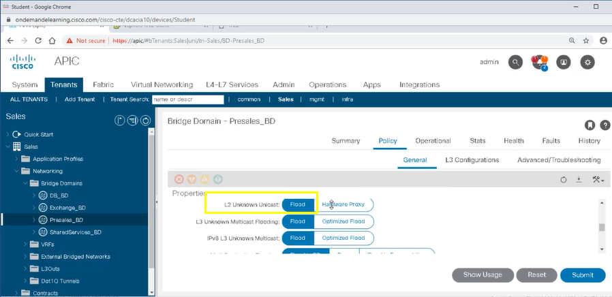
Task: Click the Not secure warning indicator
Action: tap(86, 41)
